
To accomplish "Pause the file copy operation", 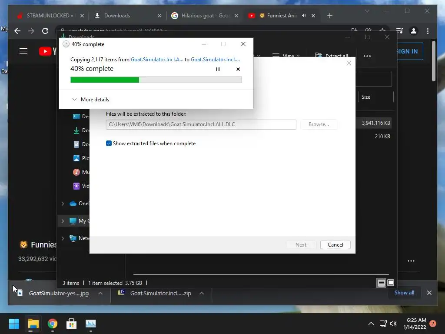I will 218,69.
